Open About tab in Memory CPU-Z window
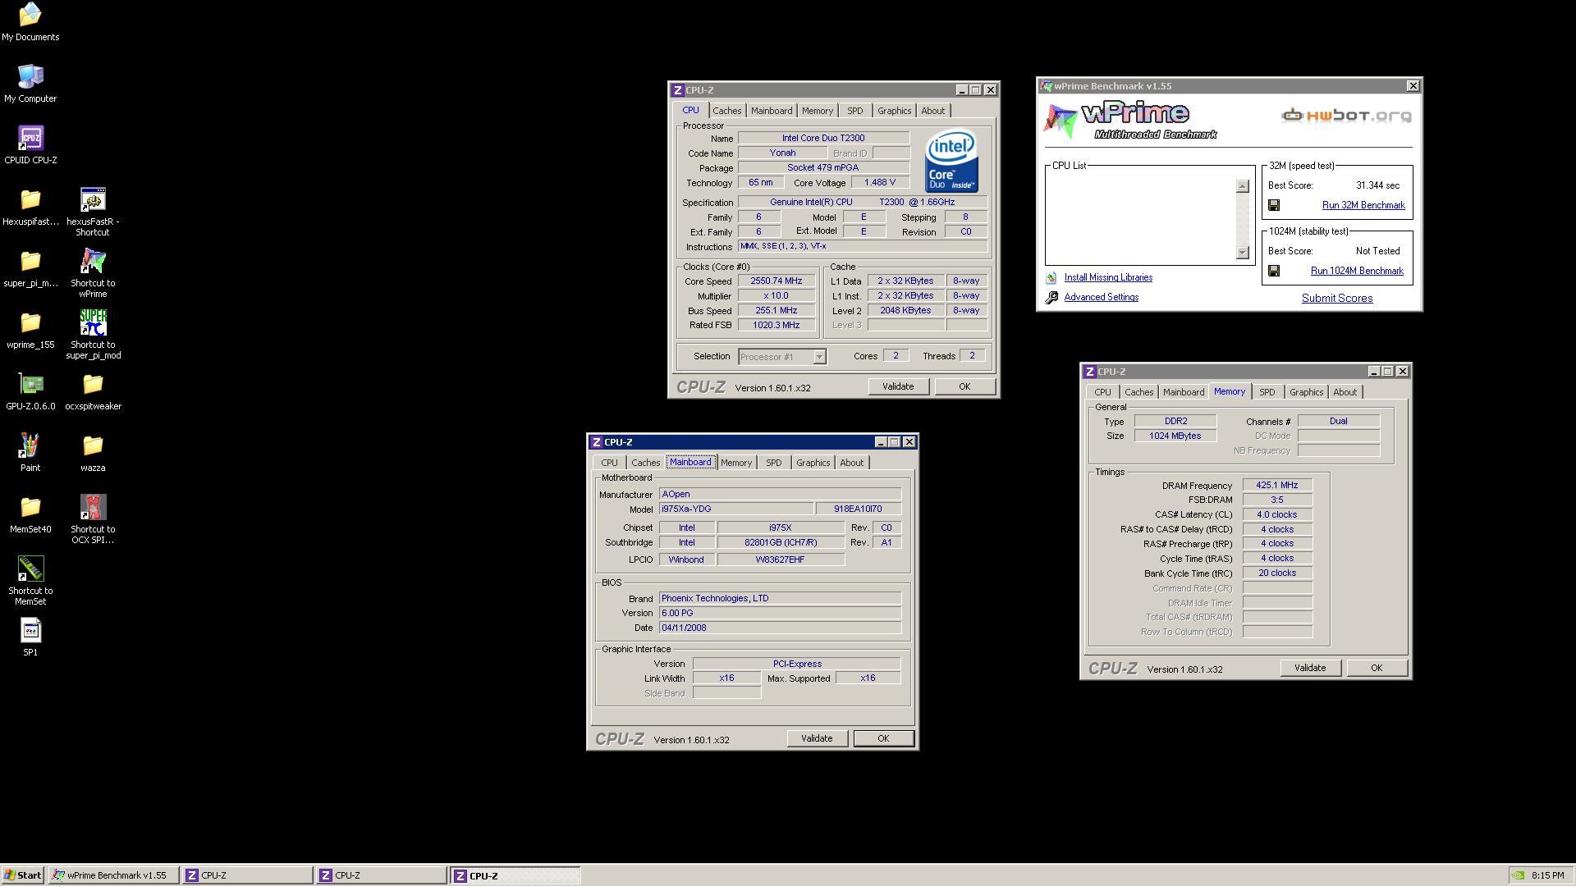The width and height of the screenshot is (1576, 886). 1345,392
